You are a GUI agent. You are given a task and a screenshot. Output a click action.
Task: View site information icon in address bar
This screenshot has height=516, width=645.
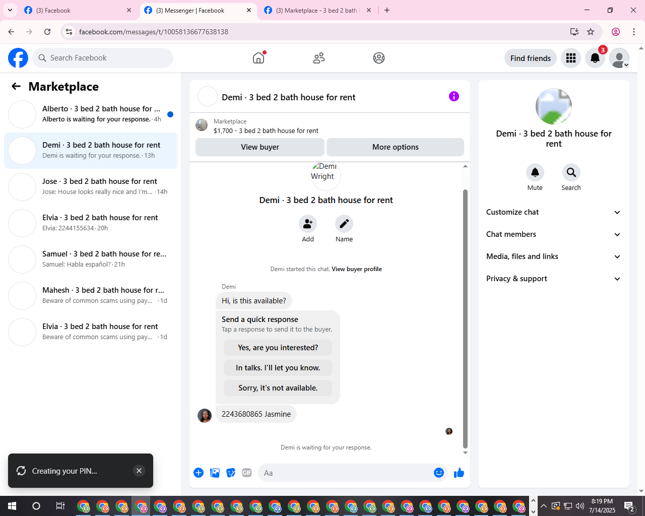point(70,32)
